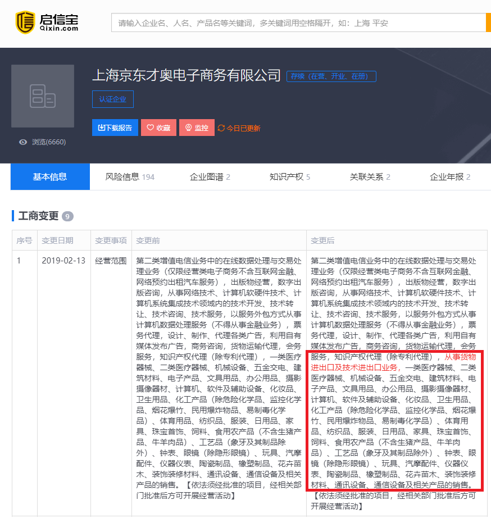This screenshot has height=518, width=491.
Task: Click the 今日已更新 link
Action: click(243, 128)
